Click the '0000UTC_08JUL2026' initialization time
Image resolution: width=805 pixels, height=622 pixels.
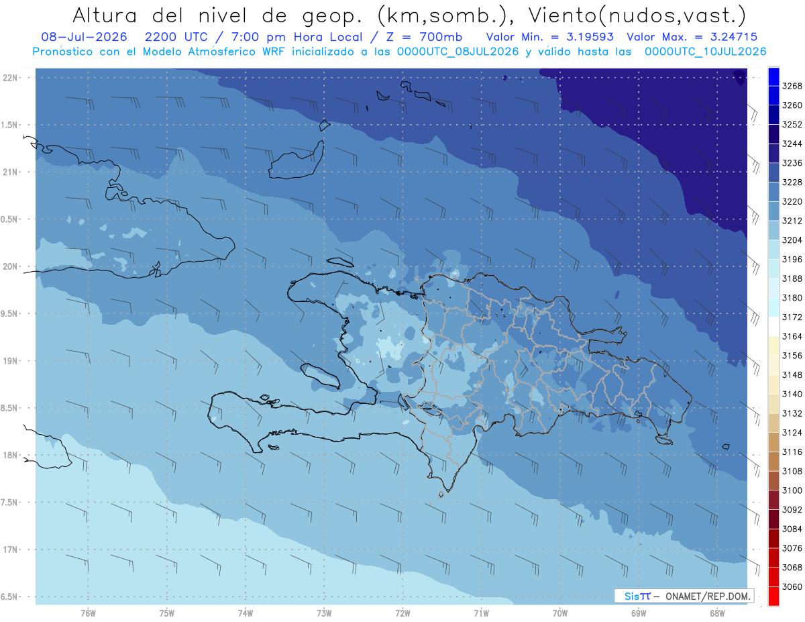458,52
